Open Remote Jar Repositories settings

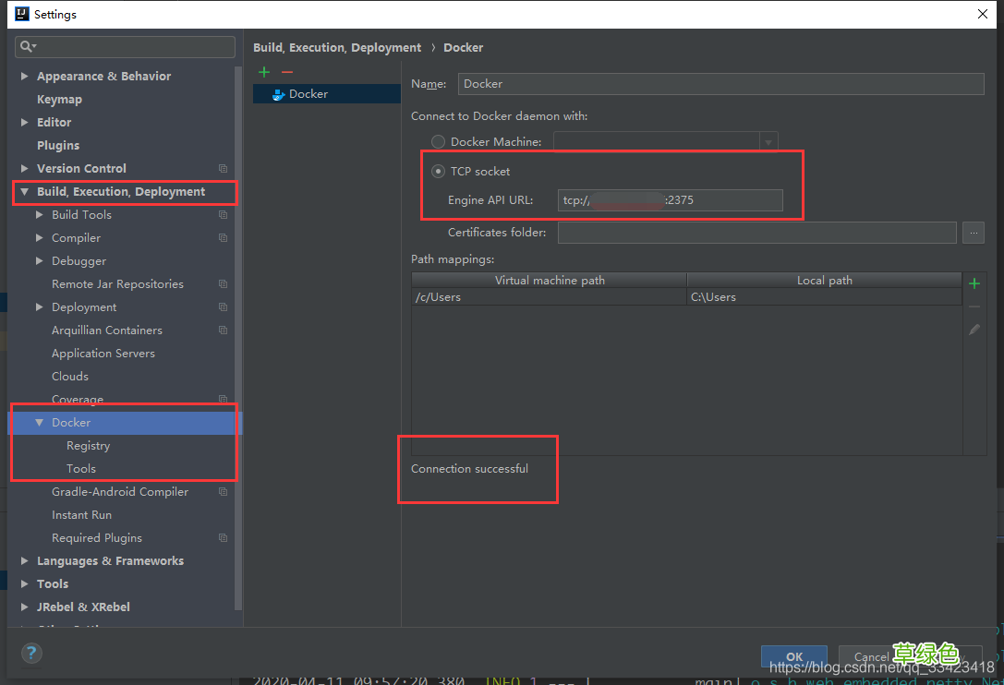[x=118, y=283]
